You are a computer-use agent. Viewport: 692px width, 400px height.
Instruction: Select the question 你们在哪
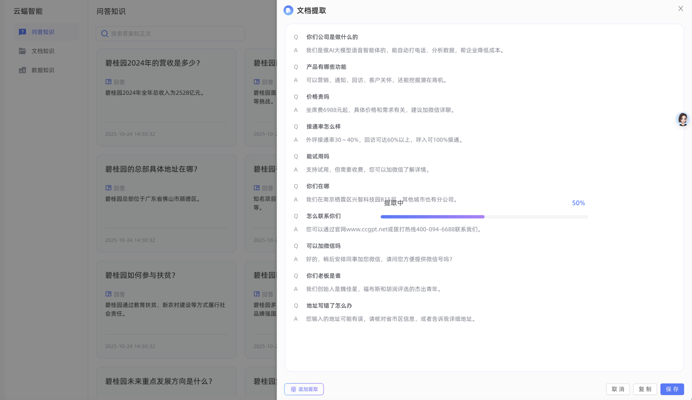[x=318, y=186]
